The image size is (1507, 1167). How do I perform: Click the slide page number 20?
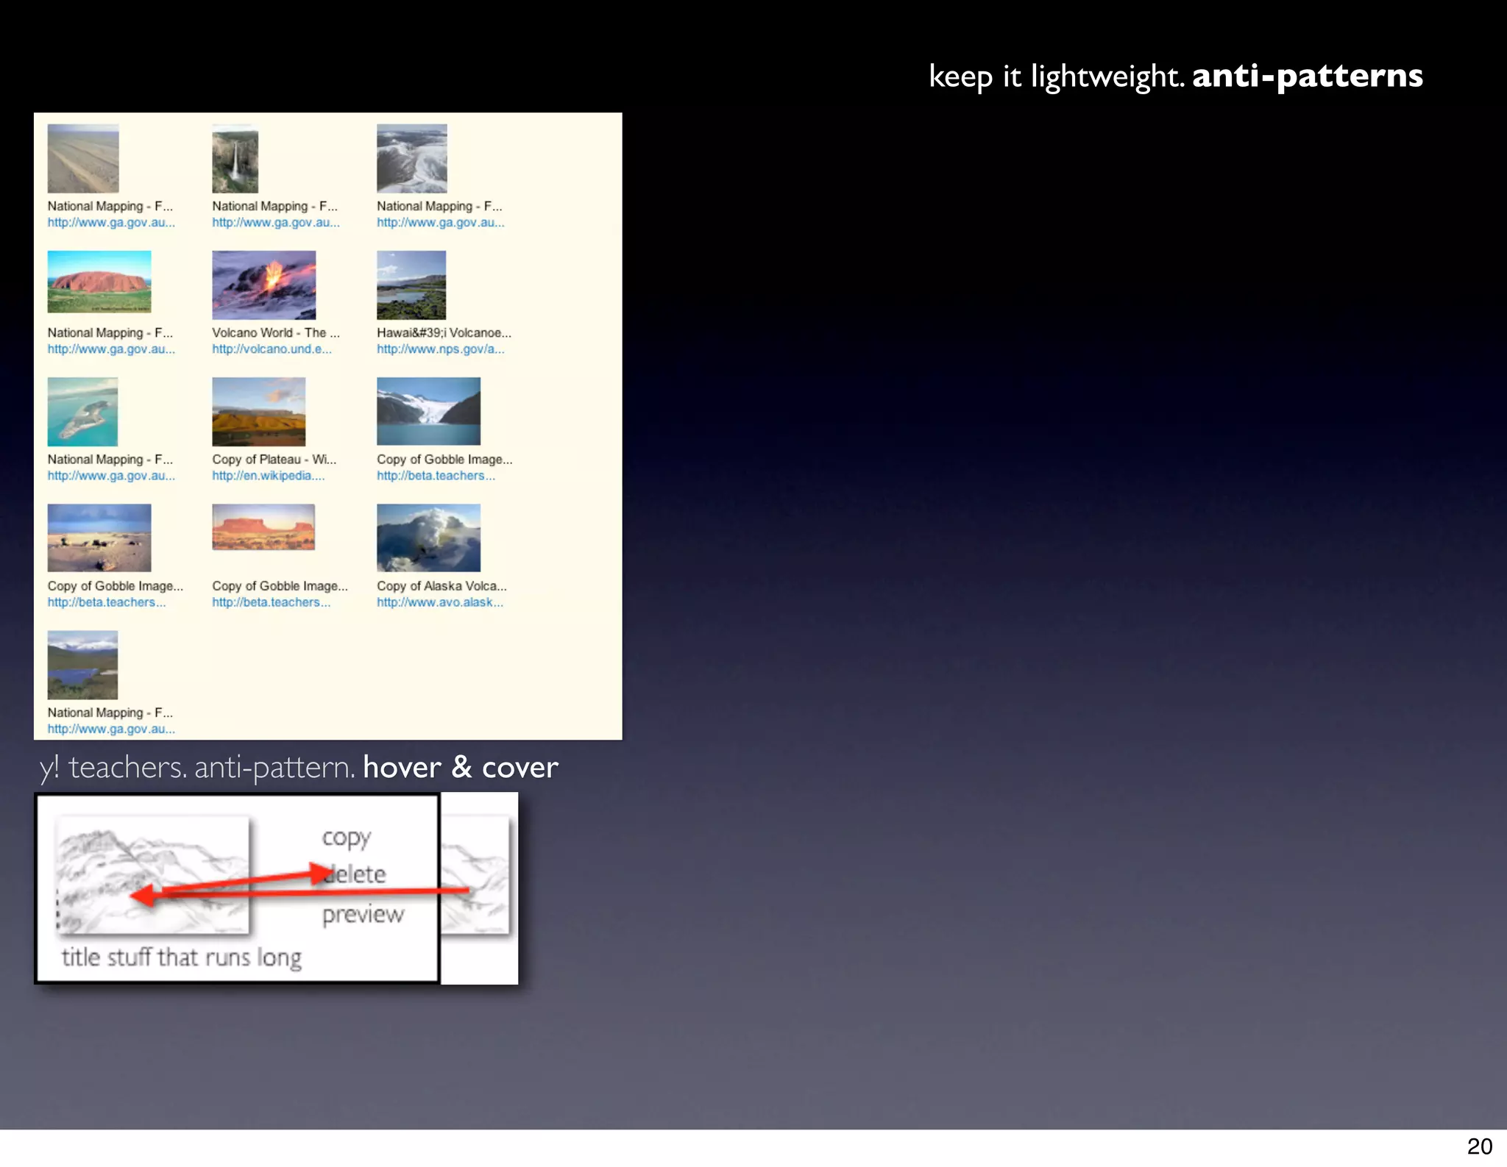1479,1146
